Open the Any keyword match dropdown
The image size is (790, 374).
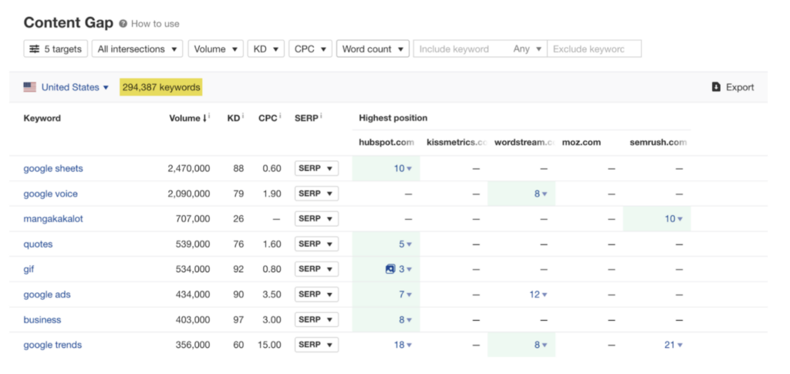(528, 49)
